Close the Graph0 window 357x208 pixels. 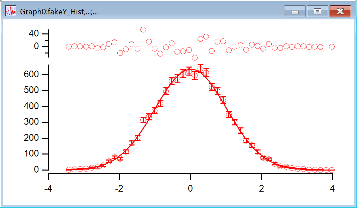[340, 12]
